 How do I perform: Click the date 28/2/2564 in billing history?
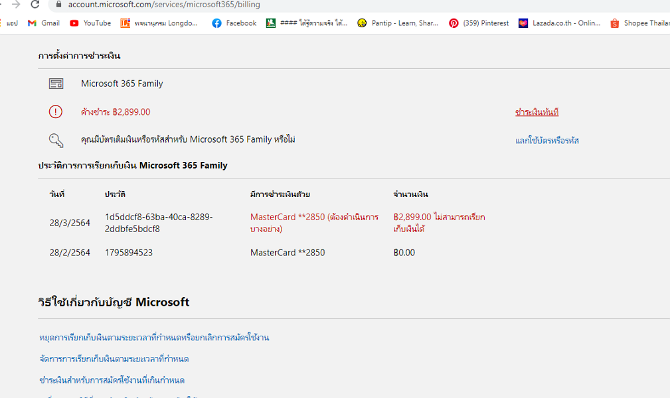click(x=70, y=252)
